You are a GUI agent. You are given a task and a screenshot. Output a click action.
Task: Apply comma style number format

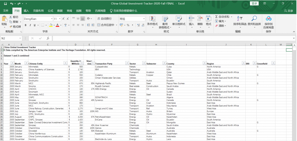[132, 25]
